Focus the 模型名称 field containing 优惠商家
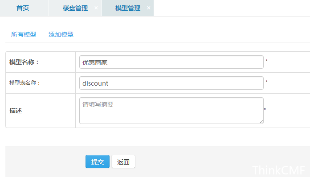This screenshot has height=182, width=310. pos(171,62)
